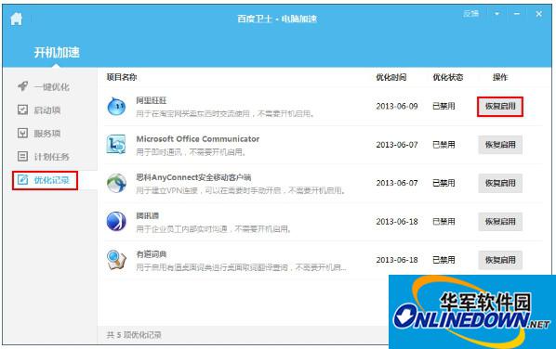
Task: Click the 共 5 项优化记录 status text
Action: point(134,335)
